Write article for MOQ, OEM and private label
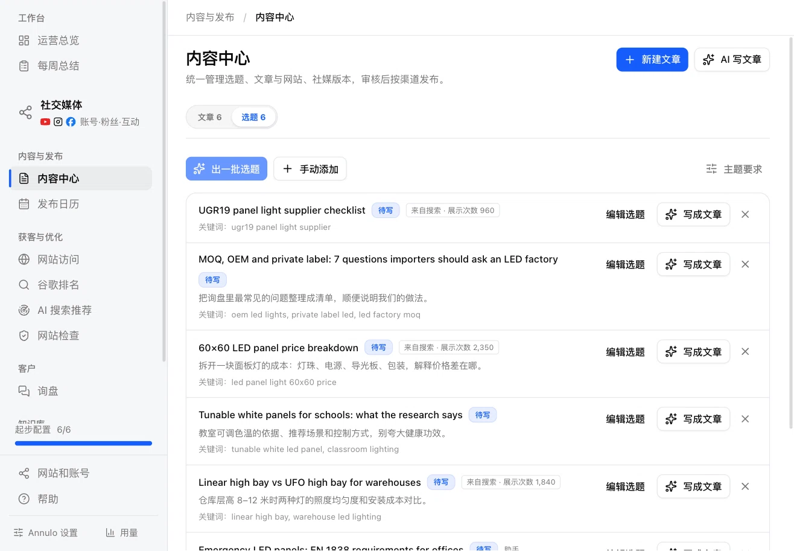This screenshot has height=551, width=794. 693,264
